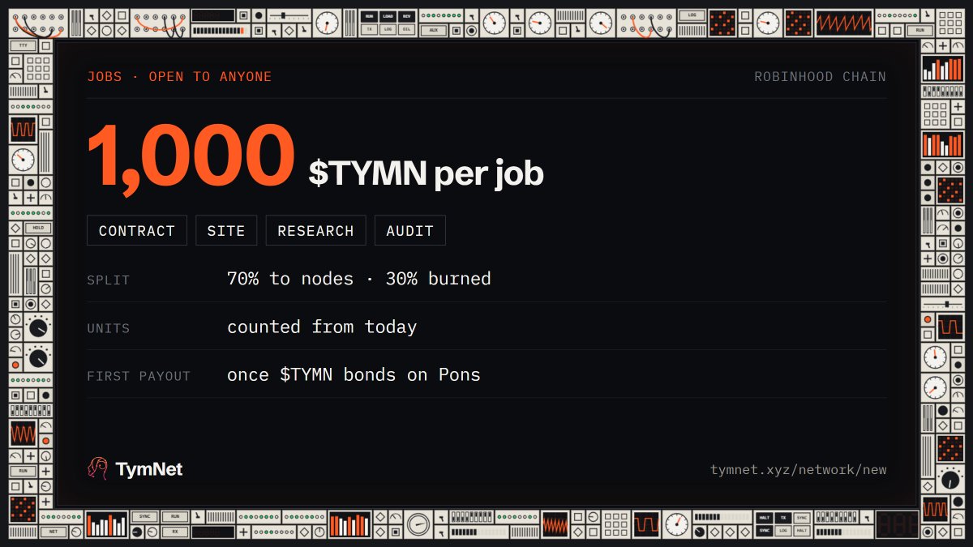Image resolution: width=973 pixels, height=547 pixels.
Task: Click '70% to nodes · 30% burned' value
Action: [359, 279]
